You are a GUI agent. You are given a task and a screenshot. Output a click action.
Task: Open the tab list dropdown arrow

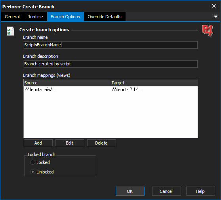[x=215, y=16]
